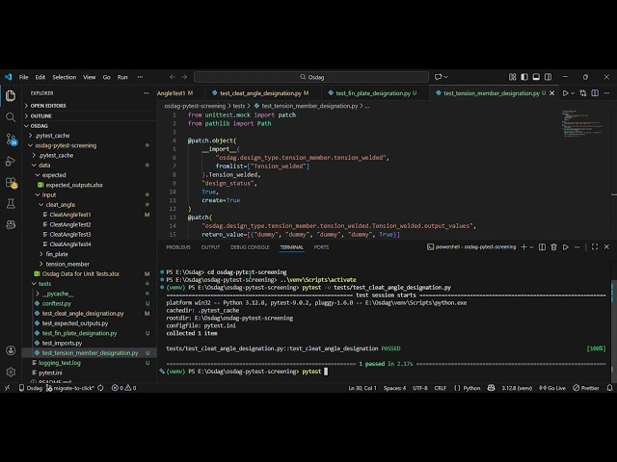Kill terminal with trash icon
Viewport: 617px width, 462px height.
click(553, 246)
